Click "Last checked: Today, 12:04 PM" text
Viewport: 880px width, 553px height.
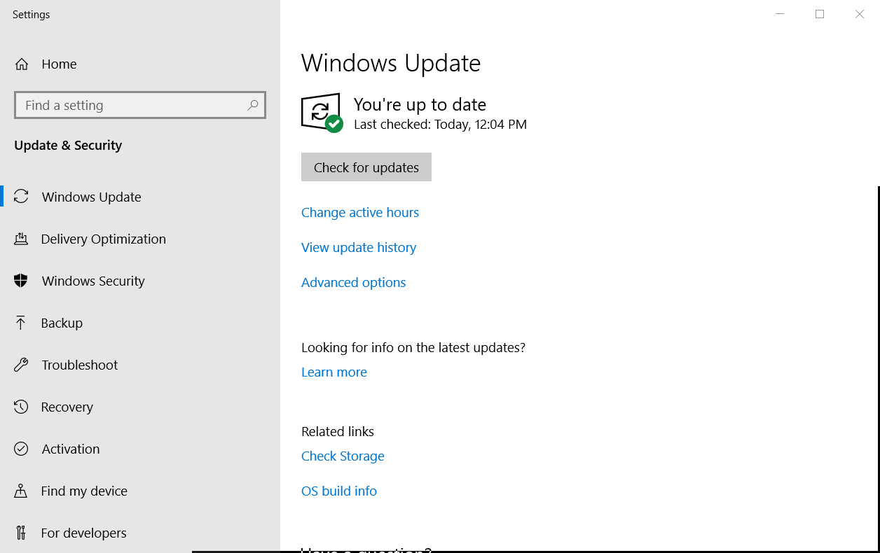[x=440, y=125]
